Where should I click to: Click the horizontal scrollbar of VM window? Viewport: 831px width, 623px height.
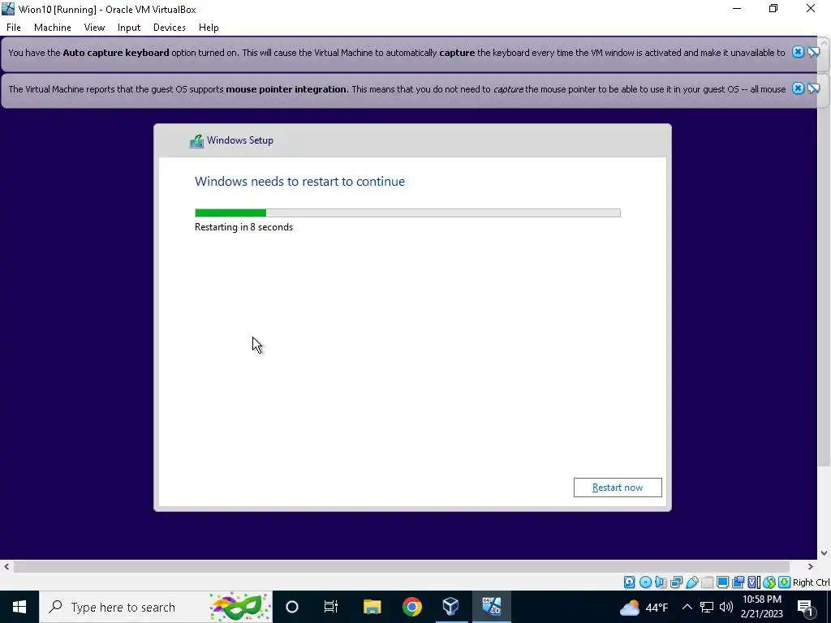[x=401, y=567]
